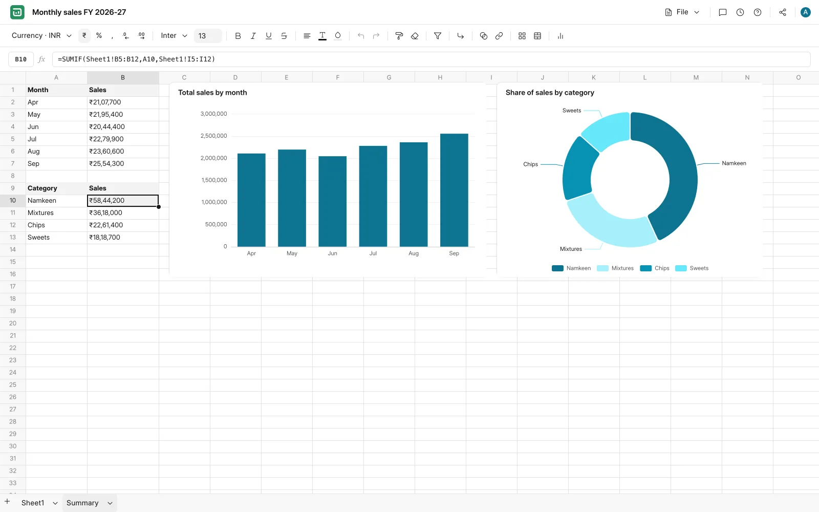Toggle strikethrough formatting

[284, 36]
